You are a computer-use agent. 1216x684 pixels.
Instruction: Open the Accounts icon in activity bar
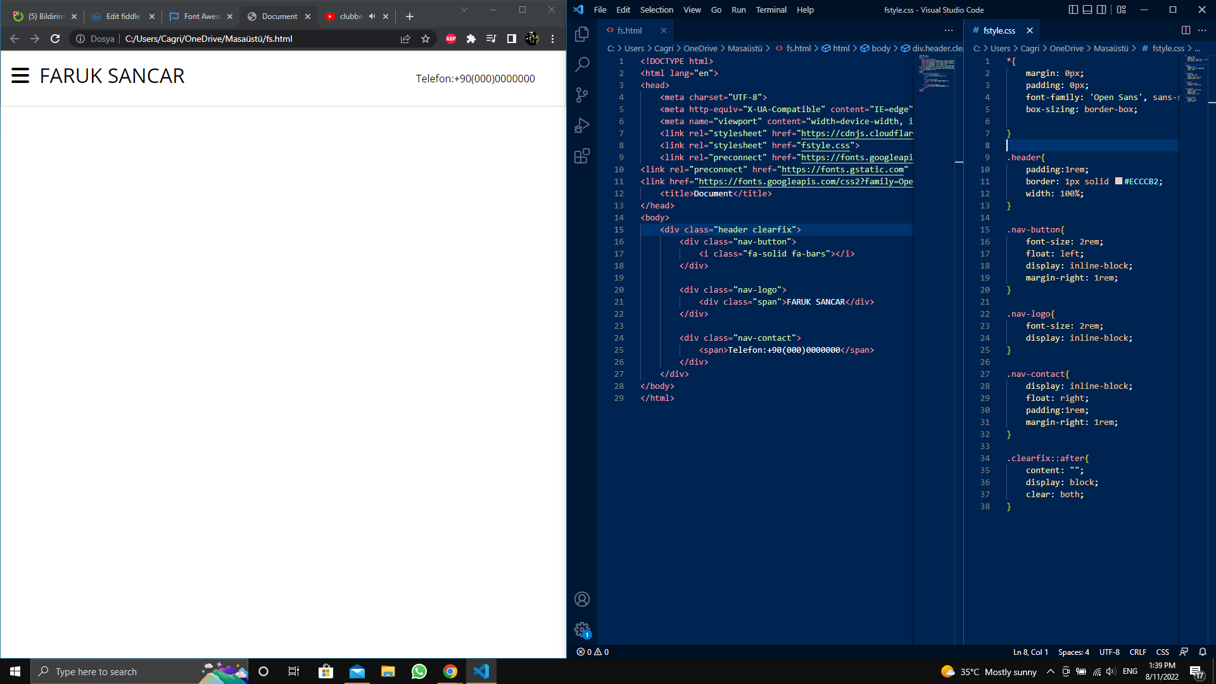point(581,599)
